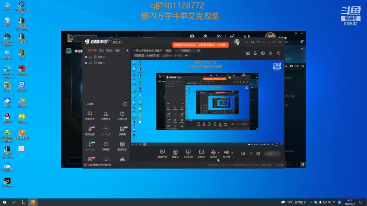
Task: Start recording with the camcorder icon
Action: tap(244, 153)
